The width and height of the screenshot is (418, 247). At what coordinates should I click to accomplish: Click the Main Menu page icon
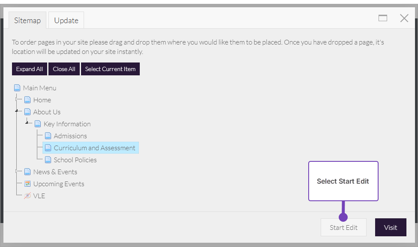pyautogui.click(x=17, y=88)
